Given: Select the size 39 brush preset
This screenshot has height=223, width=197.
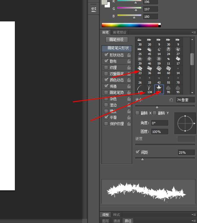Looking at the screenshot, I should (x=140, y=61).
